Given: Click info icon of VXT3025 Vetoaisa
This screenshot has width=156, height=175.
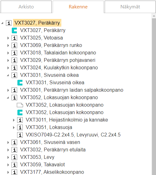Looking at the screenshot, I should tap(14, 38).
